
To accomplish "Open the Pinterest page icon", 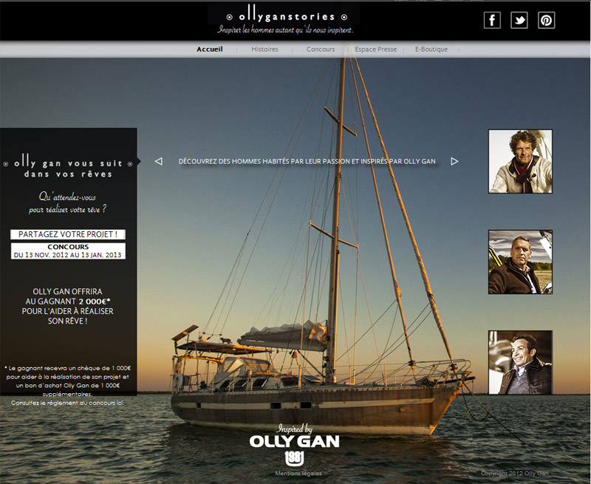I will pyautogui.click(x=546, y=21).
